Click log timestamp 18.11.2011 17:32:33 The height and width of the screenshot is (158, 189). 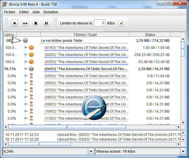tap(22, 134)
